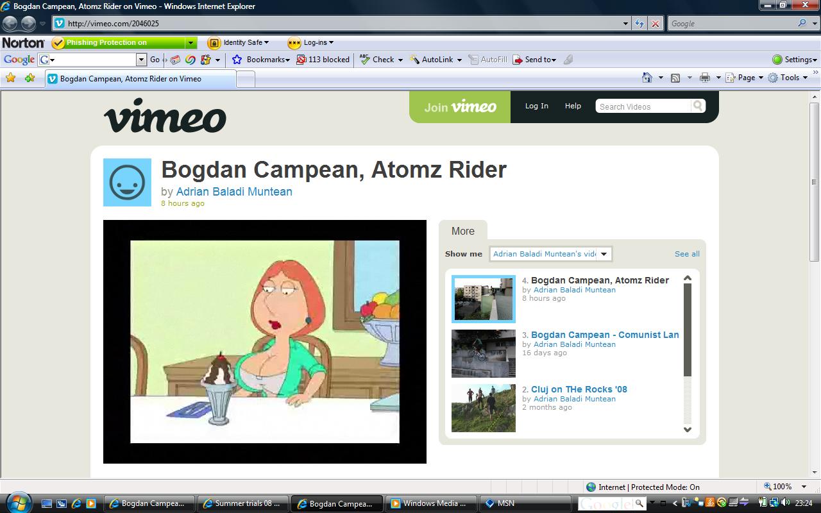Open Cluj on THe Rocks '08 video link
Screen dimensions: 821x513
pyautogui.click(x=579, y=389)
